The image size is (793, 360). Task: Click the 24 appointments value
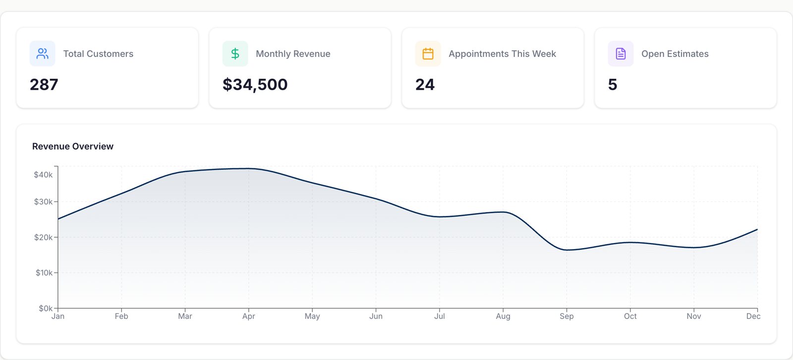425,85
